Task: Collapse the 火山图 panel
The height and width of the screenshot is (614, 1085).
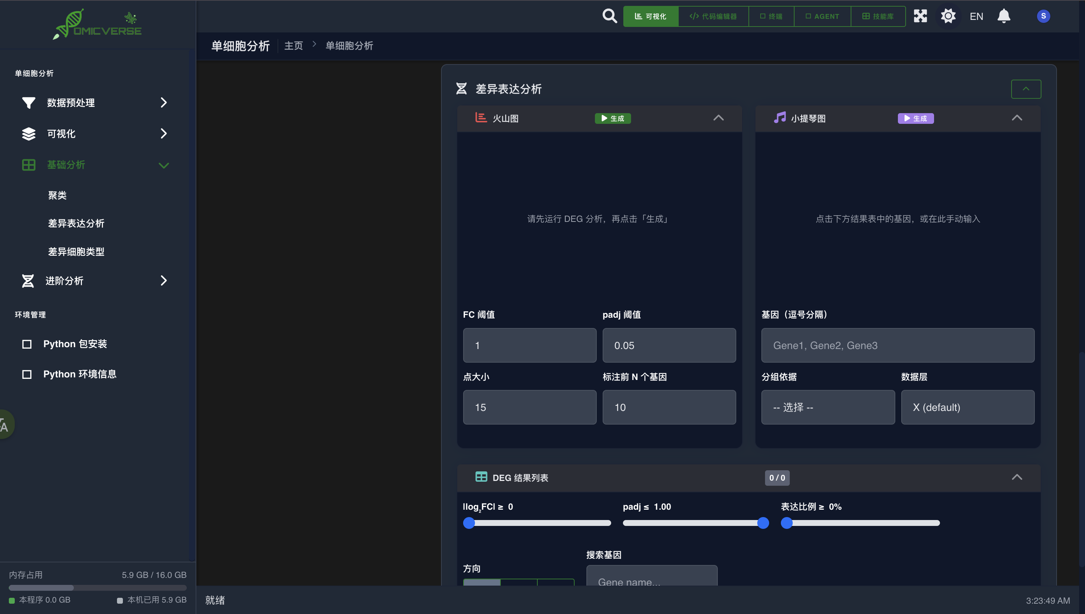Action: point(718,118)
